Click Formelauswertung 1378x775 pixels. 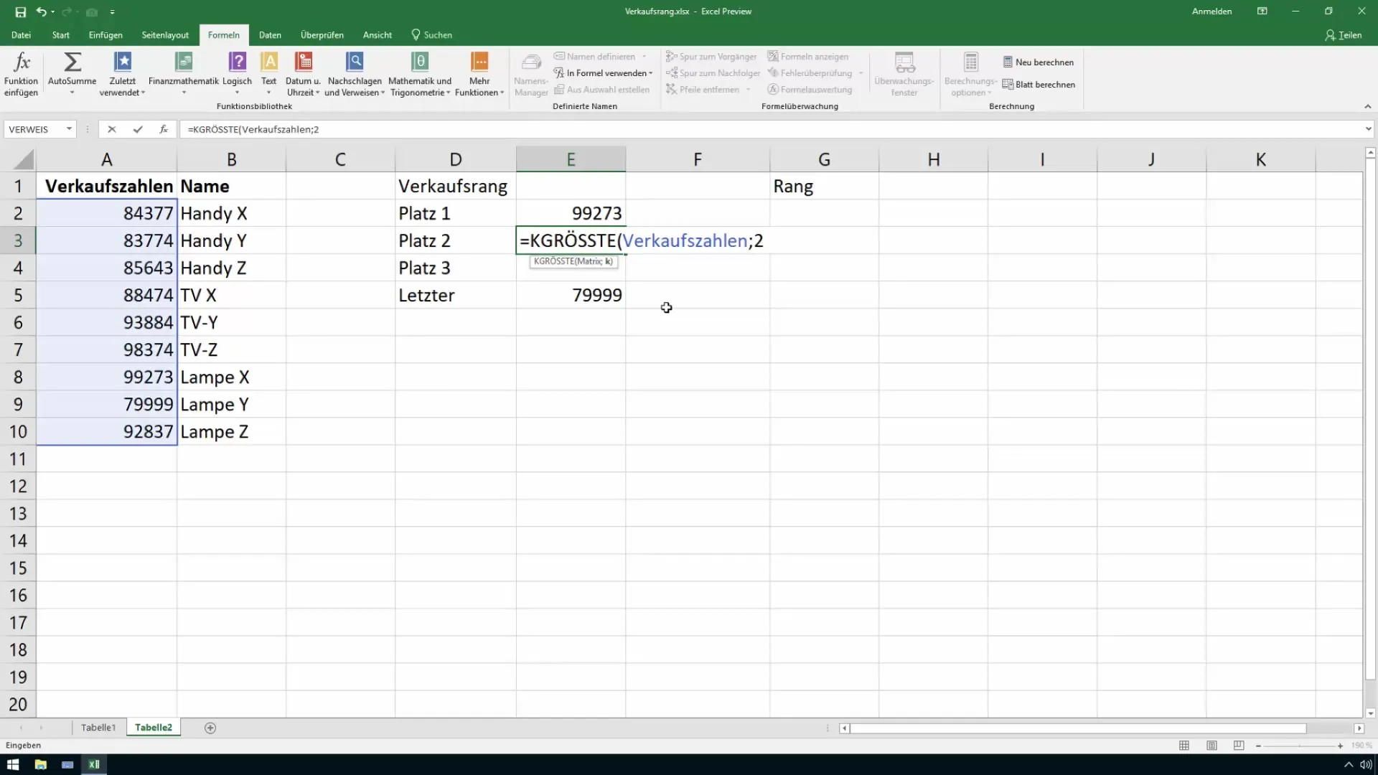coord(810,90)
